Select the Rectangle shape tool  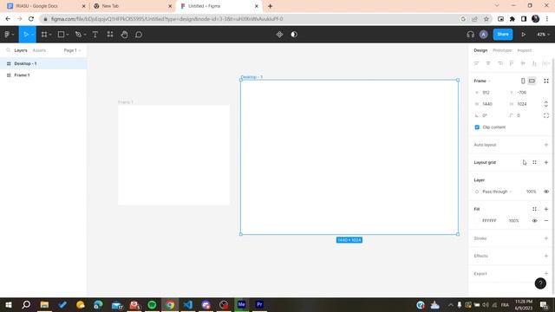tap(62, 35)
